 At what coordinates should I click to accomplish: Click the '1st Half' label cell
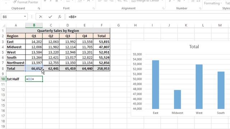click(x=16, y=79)
